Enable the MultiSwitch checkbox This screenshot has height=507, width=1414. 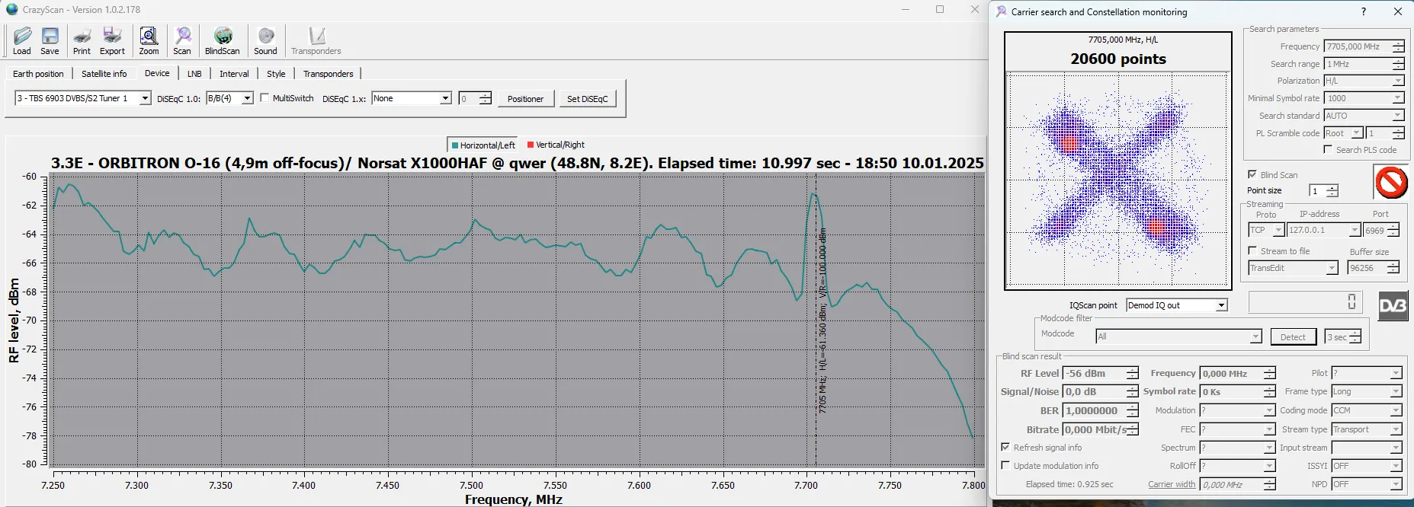pyautogui.click(x=265, y=98)
